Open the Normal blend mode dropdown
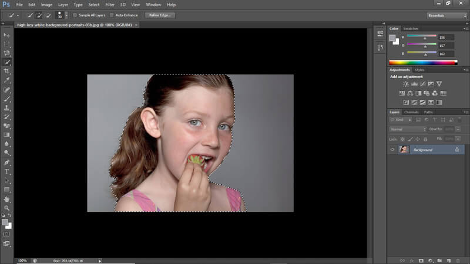Image resolution: width=470 pixels, height=264 pixels. 408,129
